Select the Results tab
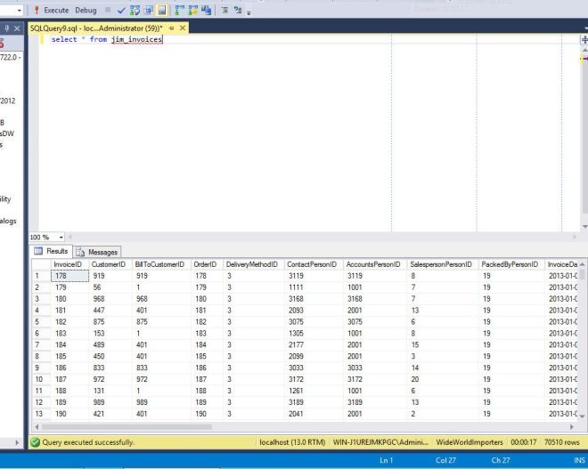The width and height of the screenshot is (588, 469). (55, 252)
